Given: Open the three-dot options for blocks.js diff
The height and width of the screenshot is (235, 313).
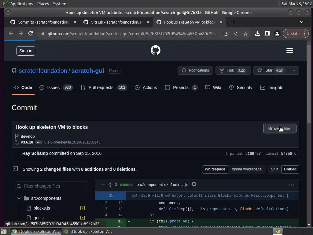Looking at the screenshot, I should tap(291, 185).
